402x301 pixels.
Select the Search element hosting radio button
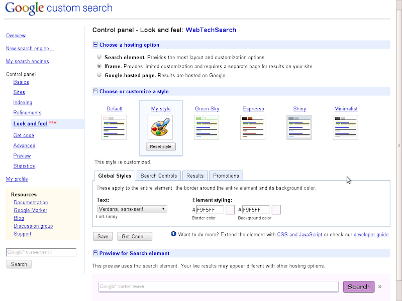[99, 57]
